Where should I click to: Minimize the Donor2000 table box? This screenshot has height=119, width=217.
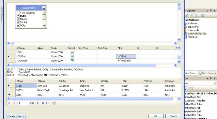[x=44, y=8]
